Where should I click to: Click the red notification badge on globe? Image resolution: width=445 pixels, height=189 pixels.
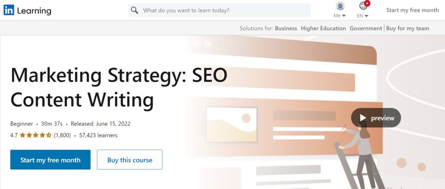pos(368,3)
